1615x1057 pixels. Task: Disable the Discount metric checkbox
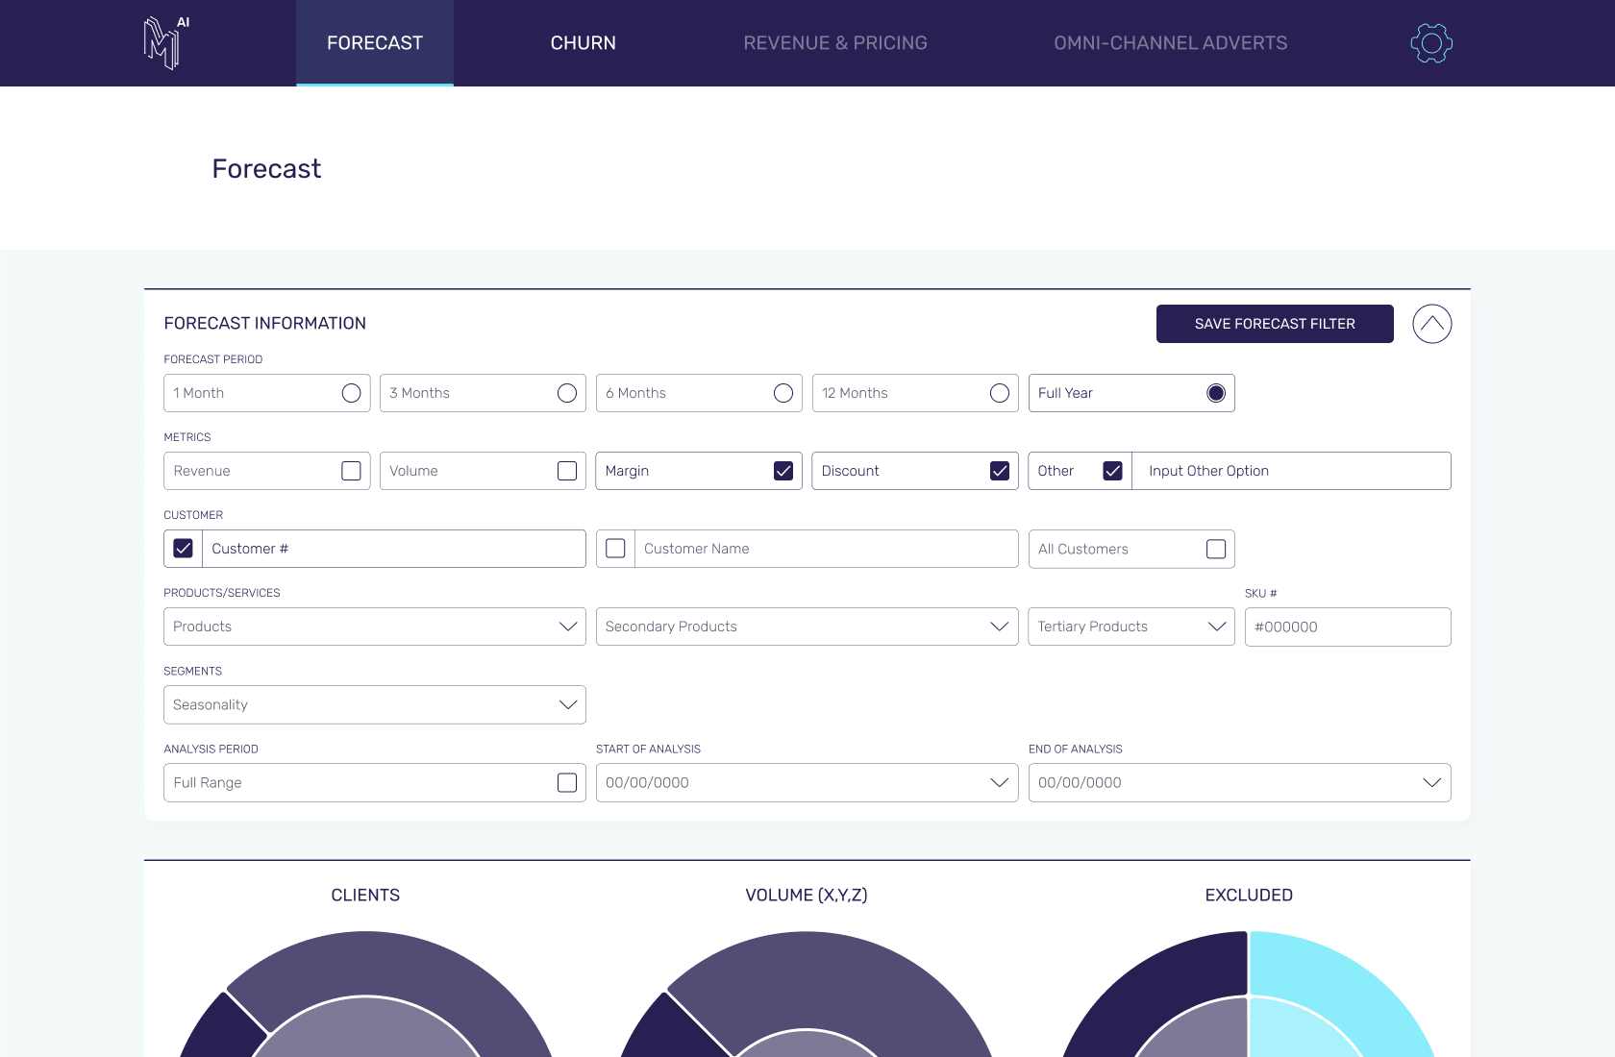[1000, 471]
